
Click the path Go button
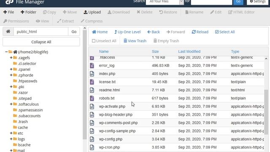point(74,32)
